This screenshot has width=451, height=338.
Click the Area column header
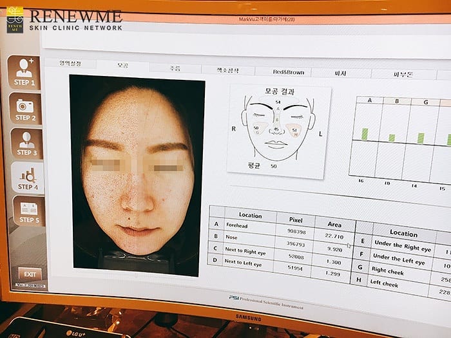pyautogui.click(x=334, y=225)
